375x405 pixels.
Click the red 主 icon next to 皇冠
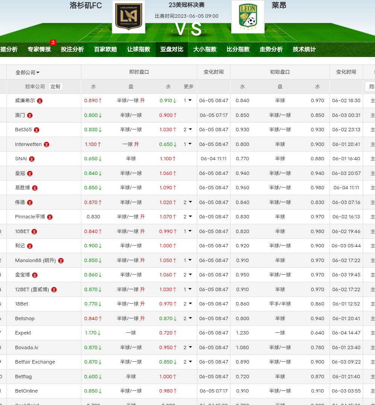(30, 173)
